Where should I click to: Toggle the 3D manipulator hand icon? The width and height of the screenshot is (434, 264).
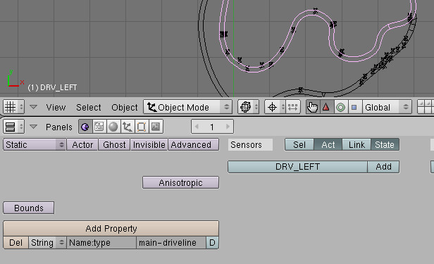[x=313, y=107]
